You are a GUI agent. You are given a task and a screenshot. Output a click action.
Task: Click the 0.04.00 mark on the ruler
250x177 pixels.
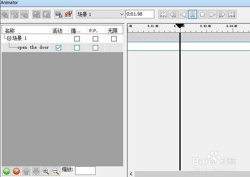(x=232, y=26)
